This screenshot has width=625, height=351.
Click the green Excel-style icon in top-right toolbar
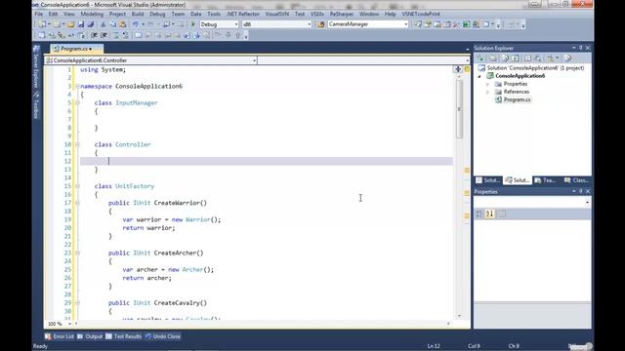pos(467,24)
